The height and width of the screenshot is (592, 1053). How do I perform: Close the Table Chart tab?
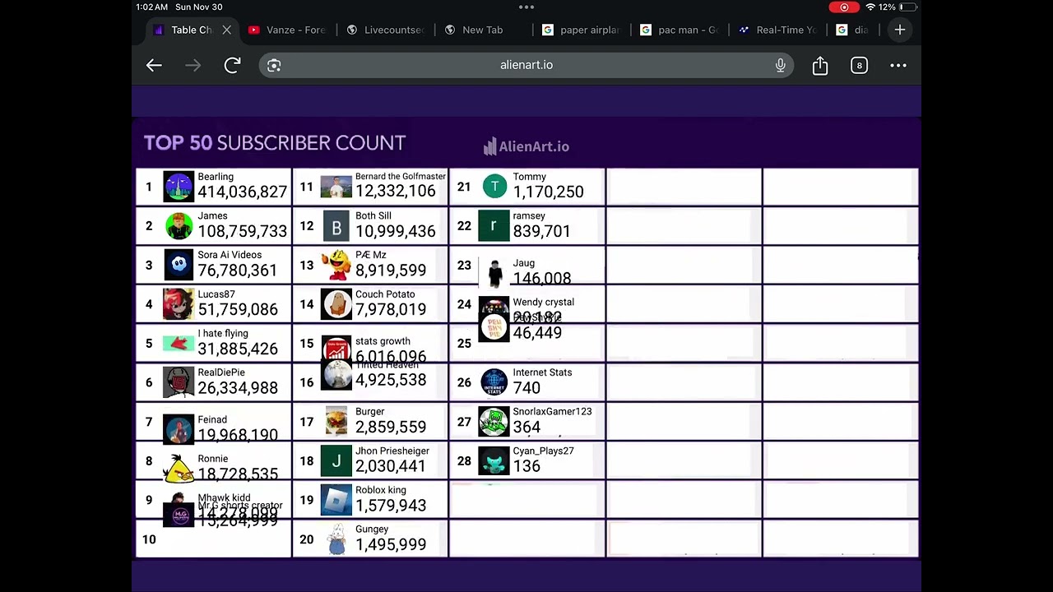pos(226,30)
